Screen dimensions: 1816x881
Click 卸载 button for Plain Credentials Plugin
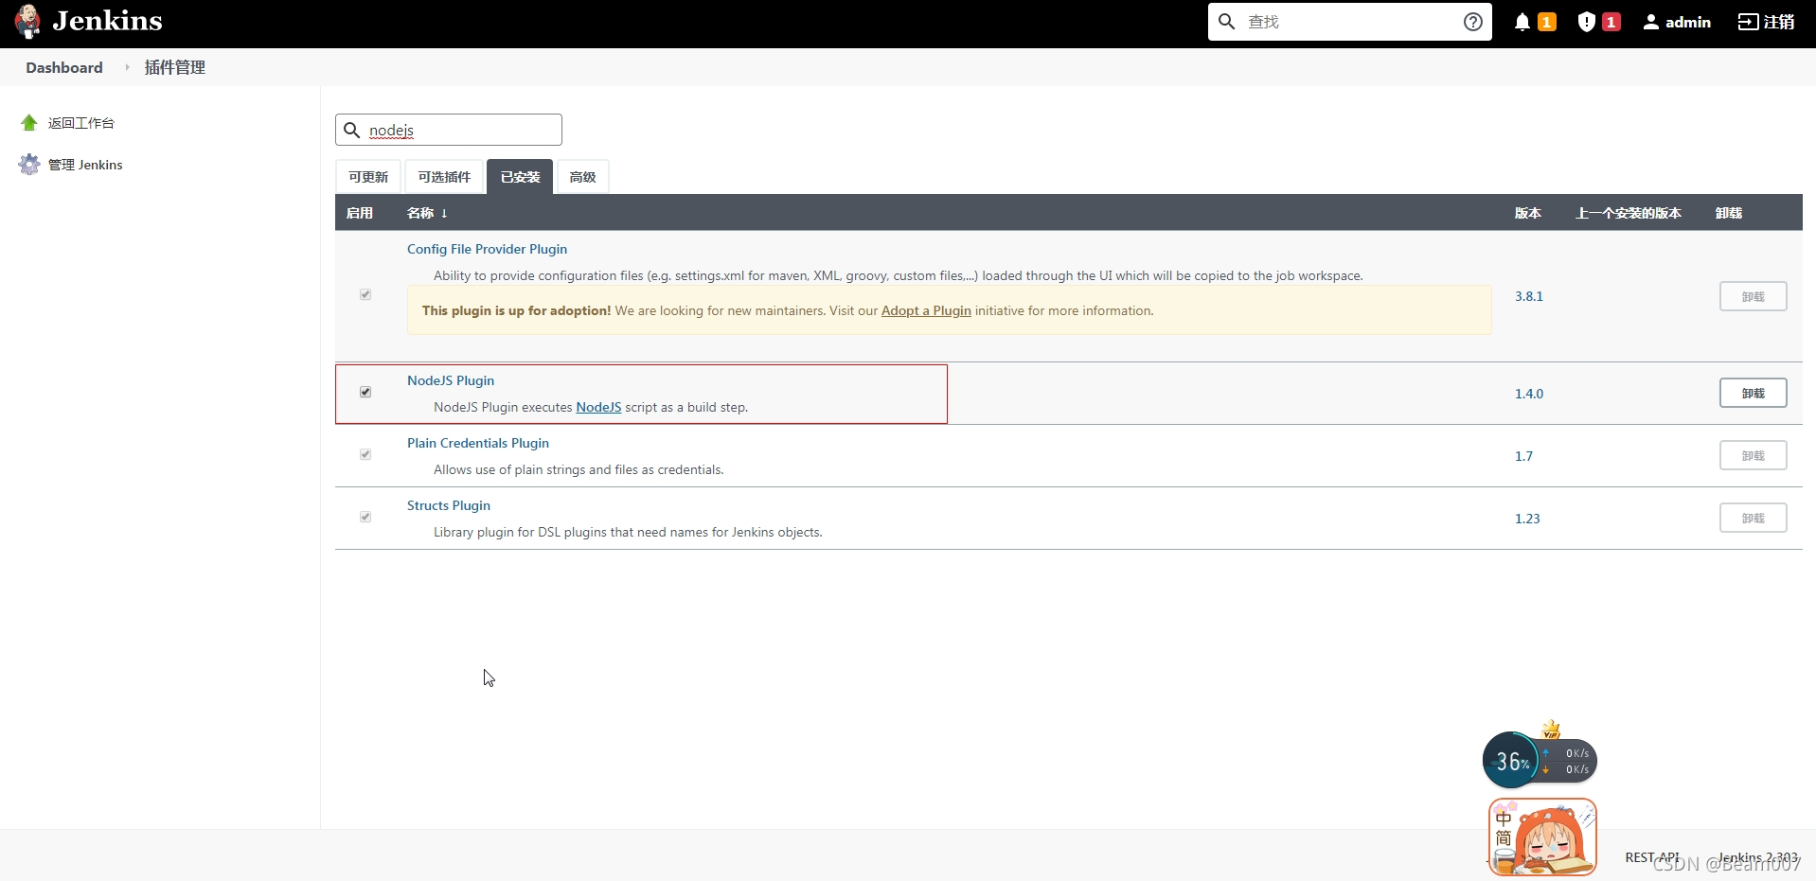click(1753, 455)
